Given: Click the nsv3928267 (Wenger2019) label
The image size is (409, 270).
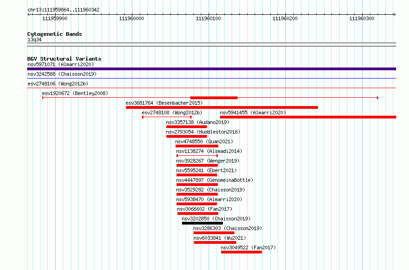Looking at the screenshot, I should tap(208, 161).
